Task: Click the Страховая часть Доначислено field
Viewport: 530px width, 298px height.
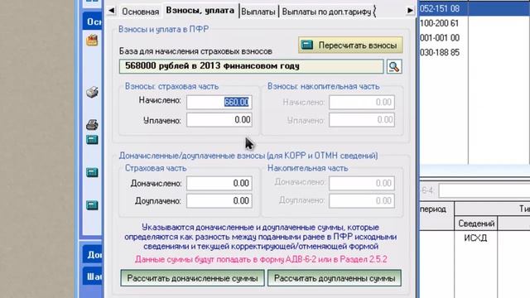Action: click(x=219, y=183)
